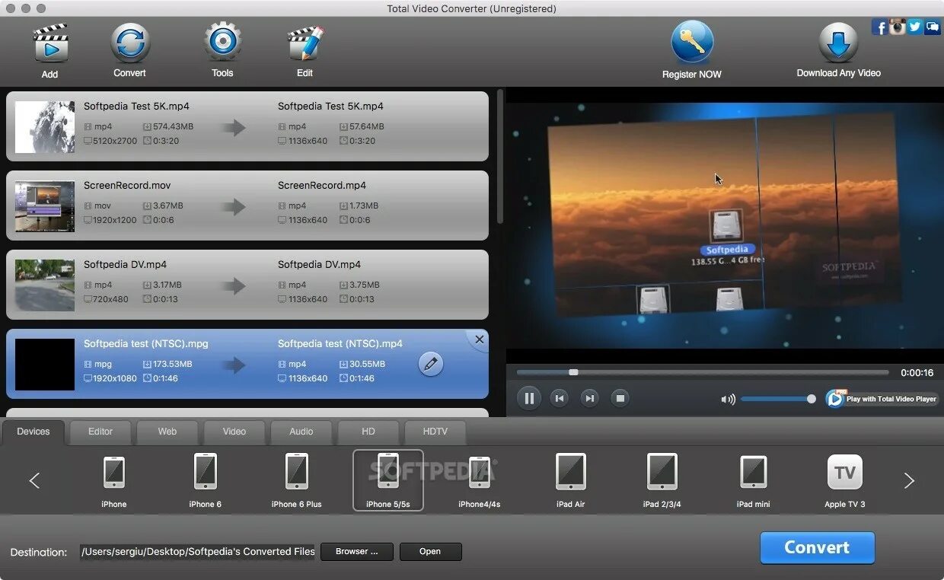The image size is (944, 580).
Task: Open the Tools gear icon
Action: [x=222, y=42]
